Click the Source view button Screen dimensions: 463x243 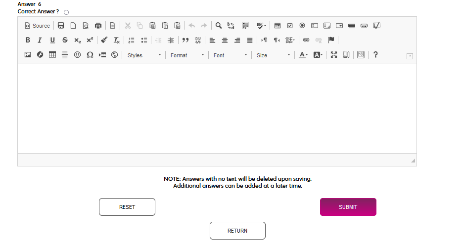(38, 26)
